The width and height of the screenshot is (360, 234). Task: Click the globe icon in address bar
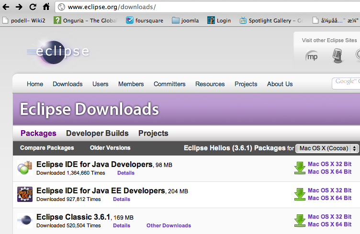click(61, 7)
